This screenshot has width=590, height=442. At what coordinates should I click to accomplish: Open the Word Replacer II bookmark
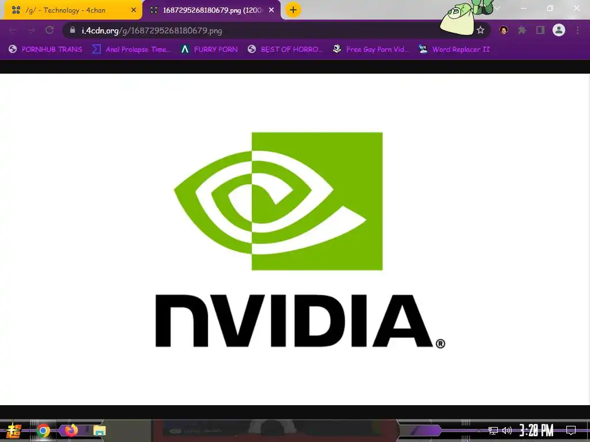coord(455,49)
